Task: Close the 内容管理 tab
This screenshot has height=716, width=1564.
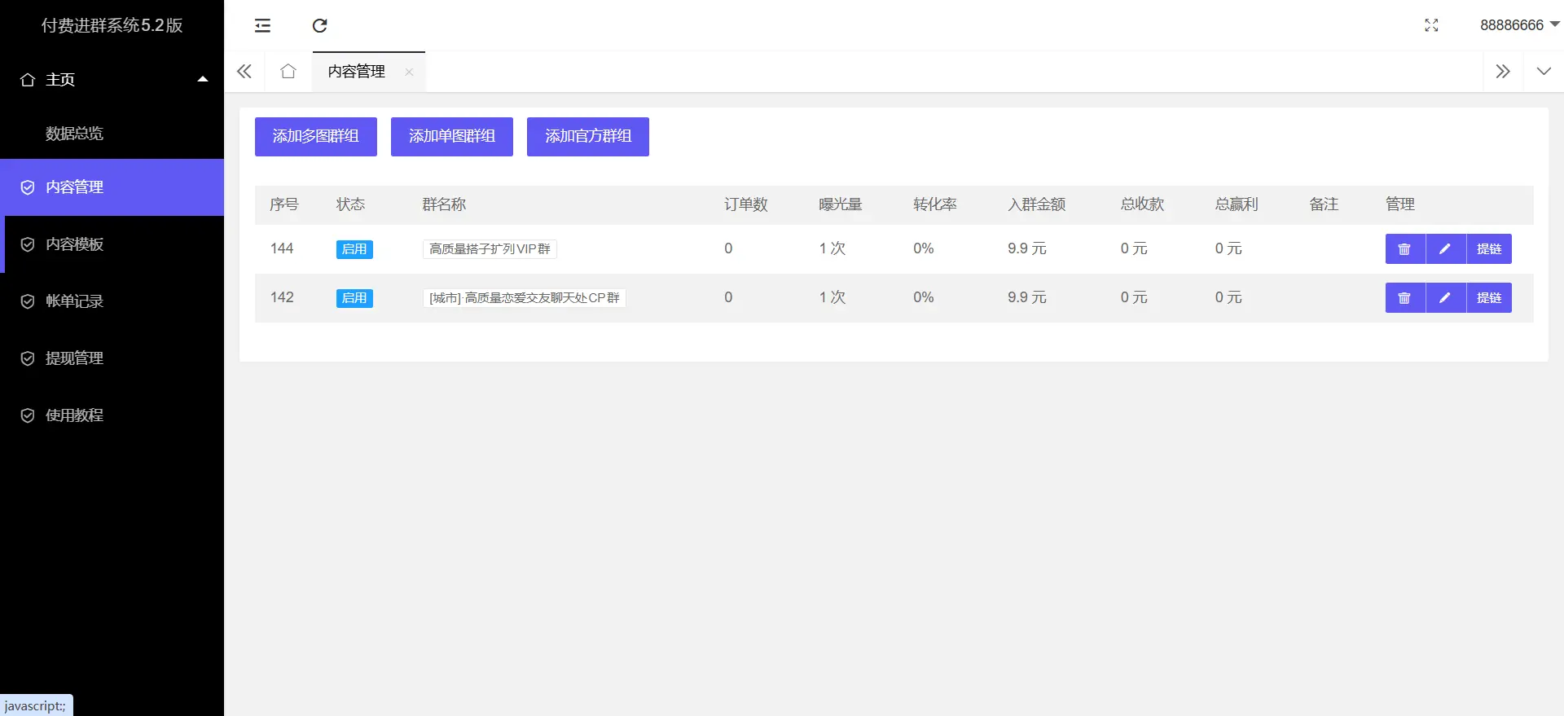Action: [409, 72]
